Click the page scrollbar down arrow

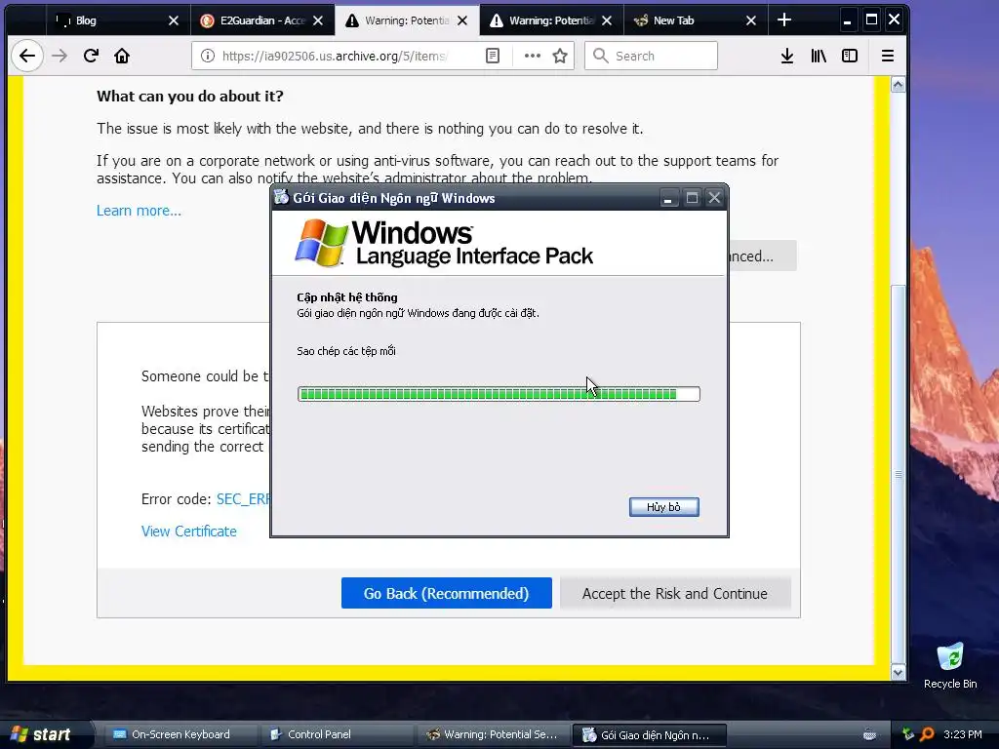(899, 673)
